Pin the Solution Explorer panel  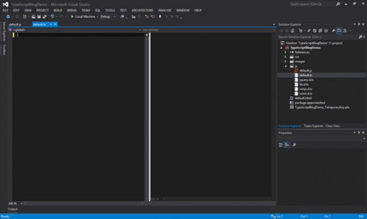coord(359,24)
